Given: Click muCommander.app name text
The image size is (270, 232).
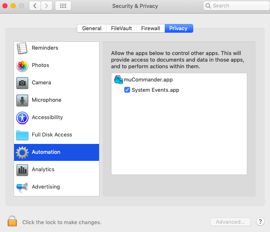Looking at the screenshot, I should pyautogui.click(x=148, y=80).
